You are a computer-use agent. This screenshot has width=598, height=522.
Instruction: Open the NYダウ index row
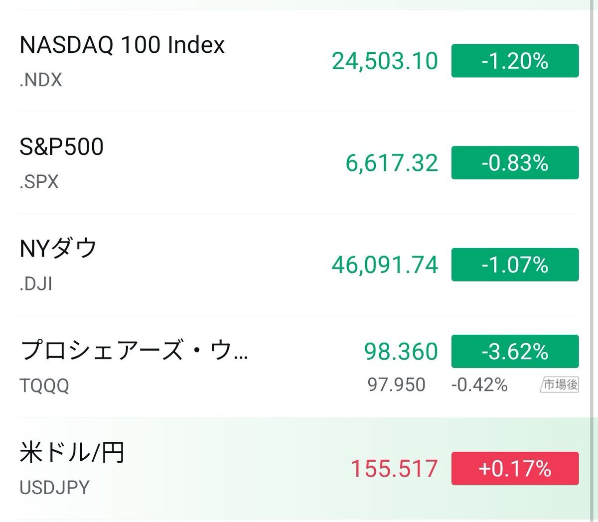coord(58,249)
